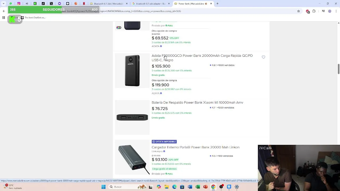The image size is (340, 191).
Task: Click the OFERTA IMPERDIBLE badge
Action: pyautogui.click(x=164, y=142)
